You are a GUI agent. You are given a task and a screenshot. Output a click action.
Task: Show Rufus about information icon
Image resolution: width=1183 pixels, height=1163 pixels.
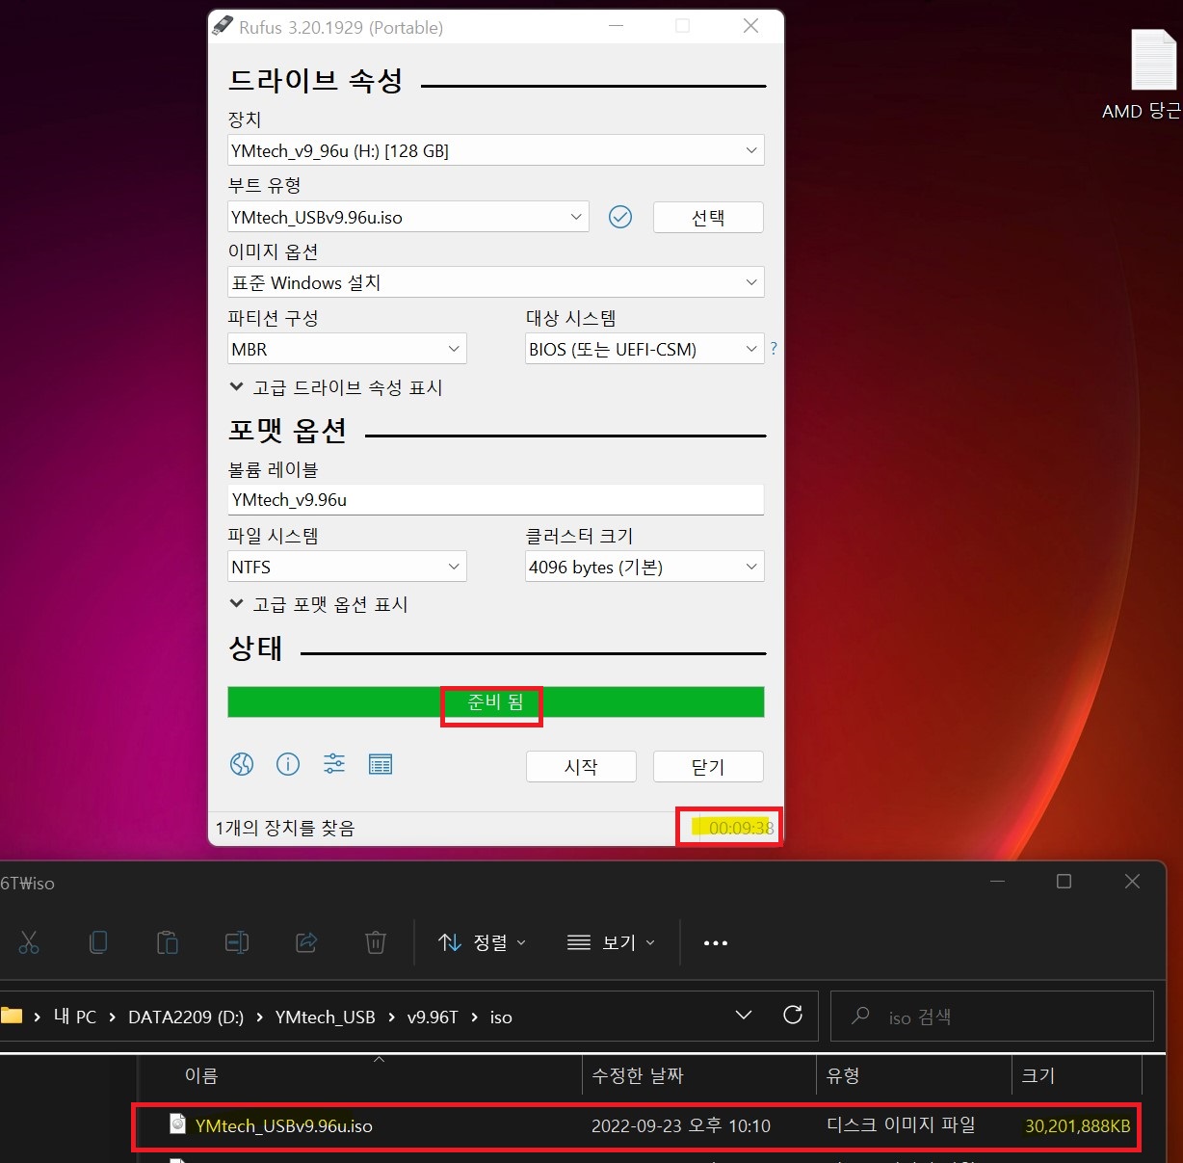288,764
